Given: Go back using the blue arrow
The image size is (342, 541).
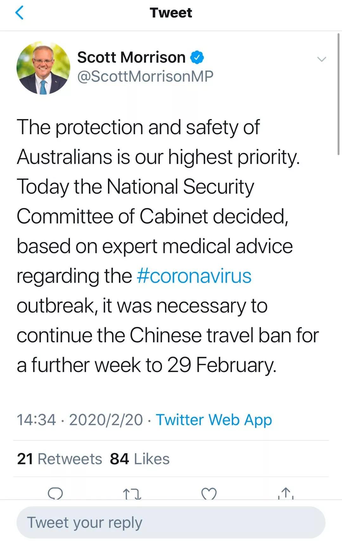Looking at the screenshot, I should click(x=19, y=13).
